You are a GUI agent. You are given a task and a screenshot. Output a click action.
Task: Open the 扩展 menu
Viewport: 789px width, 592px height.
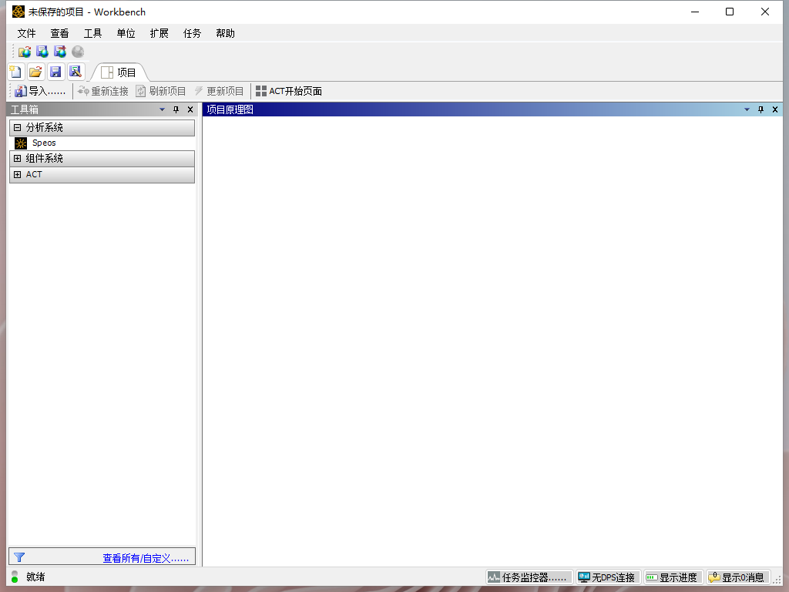(x=159, y=33)
